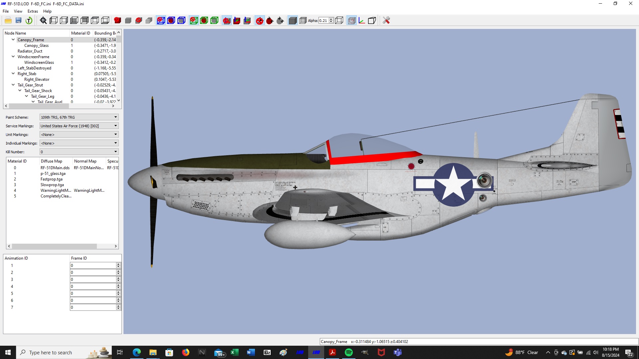The height and width of the screenshot is (359, 639).
Task: Click the Animation ID column header
Action: click(x=37, y=258)
